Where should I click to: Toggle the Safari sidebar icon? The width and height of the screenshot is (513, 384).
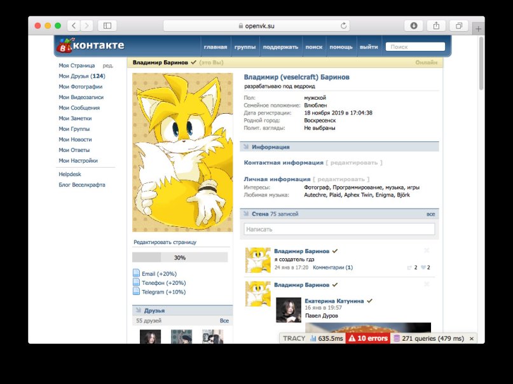(107, 25)
